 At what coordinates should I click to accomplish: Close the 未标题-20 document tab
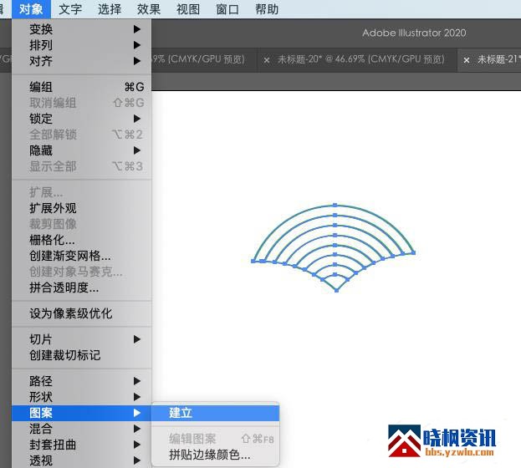click(267, 60)
